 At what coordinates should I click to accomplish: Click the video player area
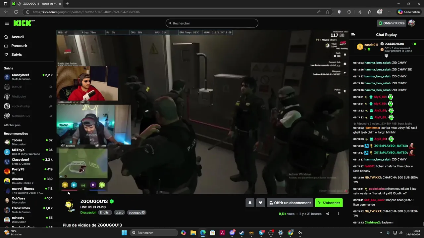pyautogui.click(x=202, y=112)
